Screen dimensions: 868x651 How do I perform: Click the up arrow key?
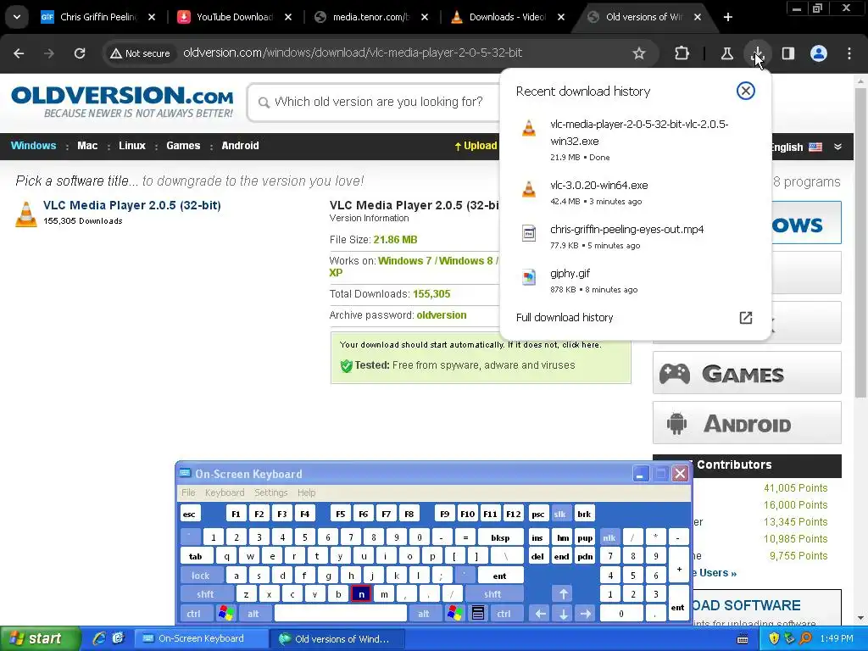(x=563, y=594)
